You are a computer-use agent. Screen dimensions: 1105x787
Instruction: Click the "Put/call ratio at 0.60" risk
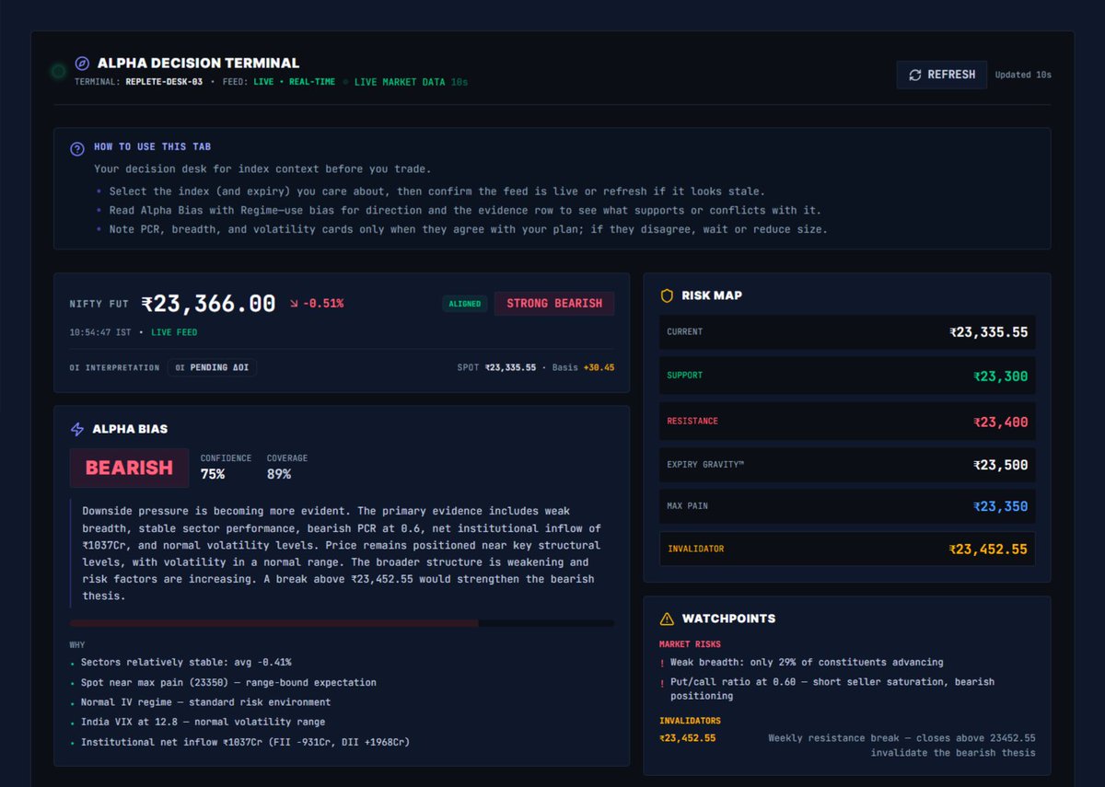(832, 689)
